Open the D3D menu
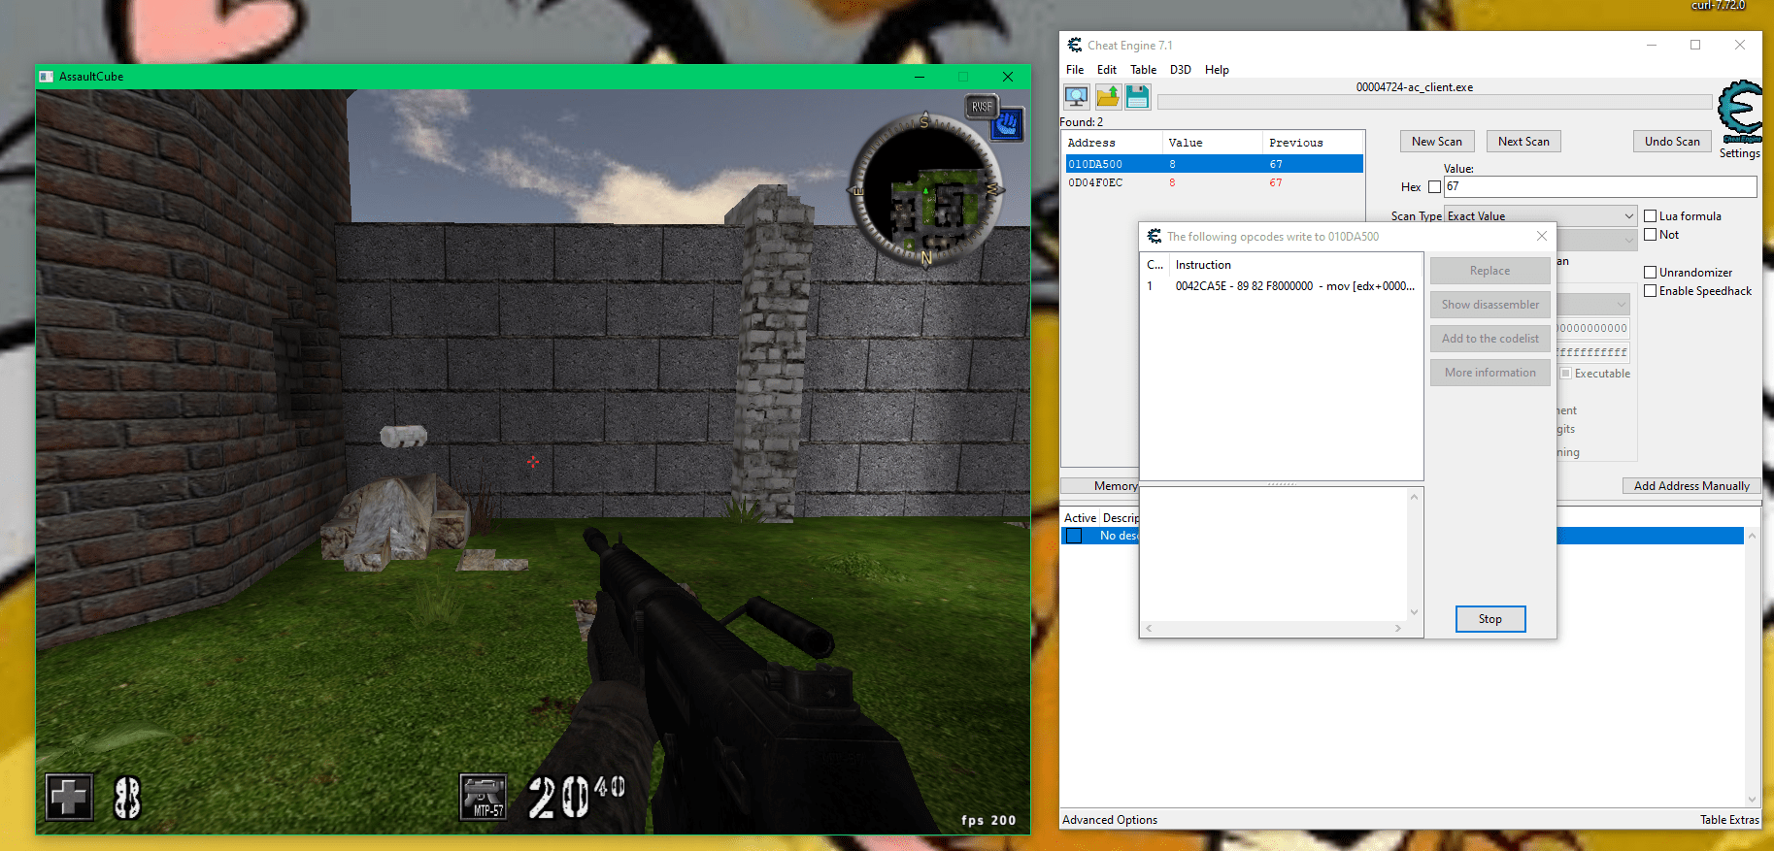The width and height of the screenshot is (1774, 851). click(x=1180, y=70)
